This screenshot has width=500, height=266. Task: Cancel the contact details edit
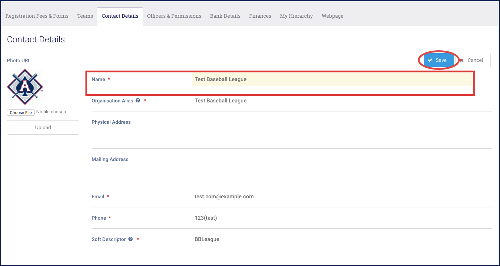click(x=472, y=60)
